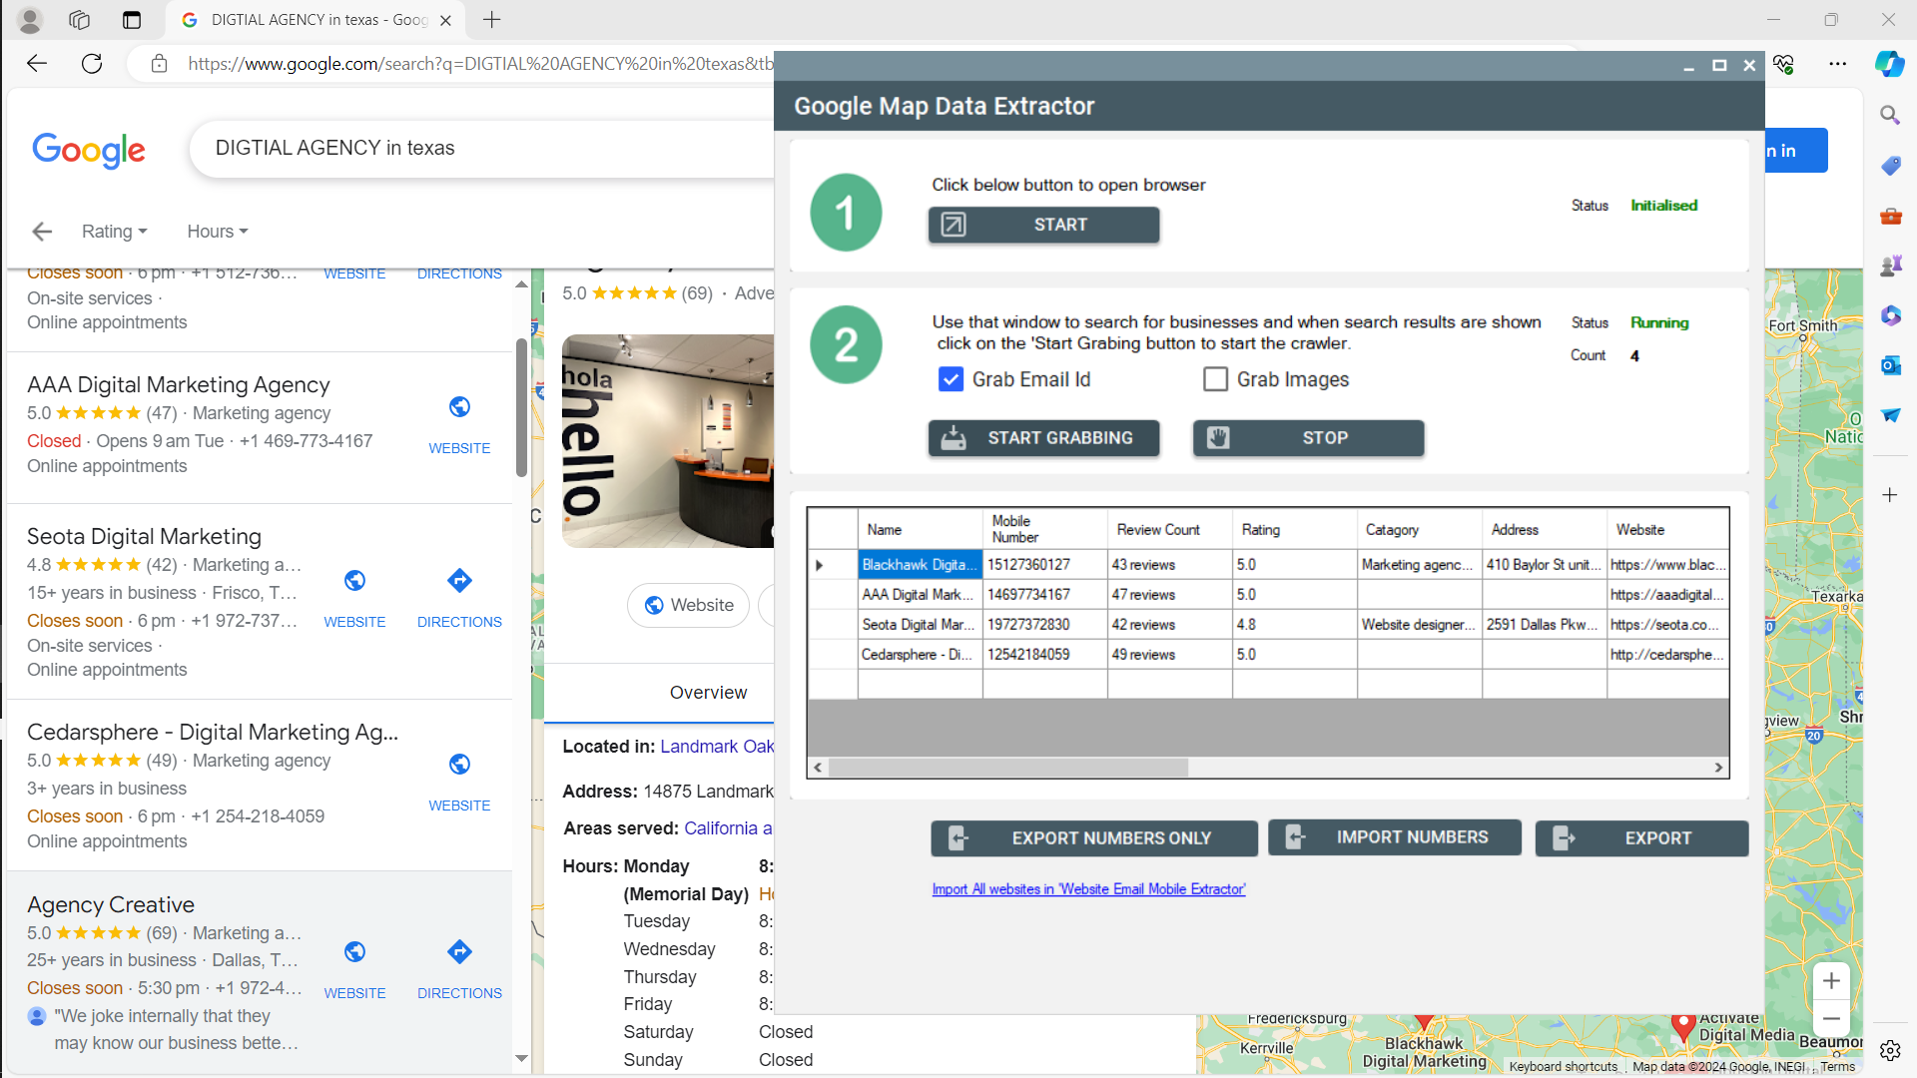This screenshot has width=1917, height=1078.
Task: Open the tab actions menu icon
Action: [x=132, y=20]
